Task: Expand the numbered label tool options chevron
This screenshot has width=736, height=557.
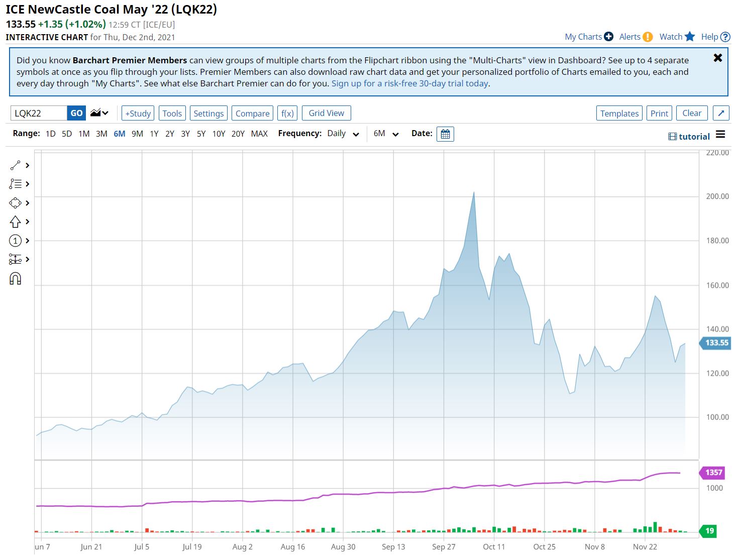Action: click(28, 241)
